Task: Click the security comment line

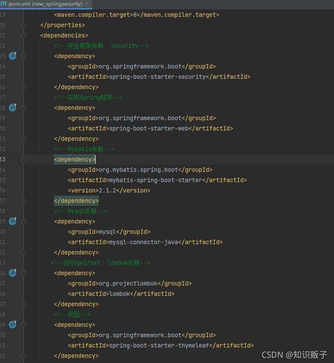Action: [x=101, y=46]
